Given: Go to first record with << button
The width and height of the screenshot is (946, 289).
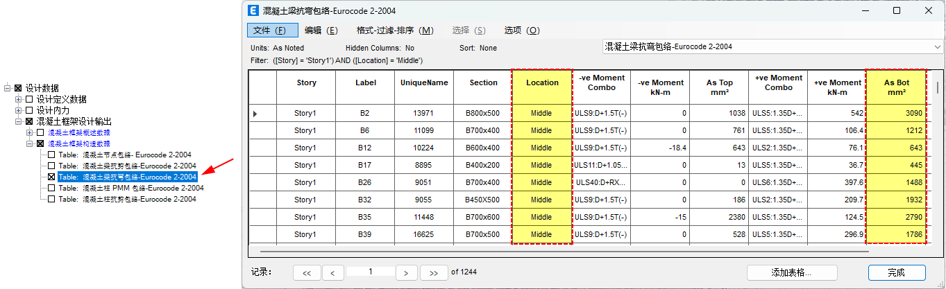Looking at the screenshot, I should tap(307, 273).
